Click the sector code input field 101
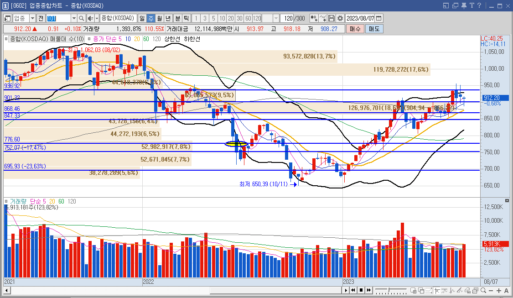This screenshot has height=298, width=513. [58, 18]
